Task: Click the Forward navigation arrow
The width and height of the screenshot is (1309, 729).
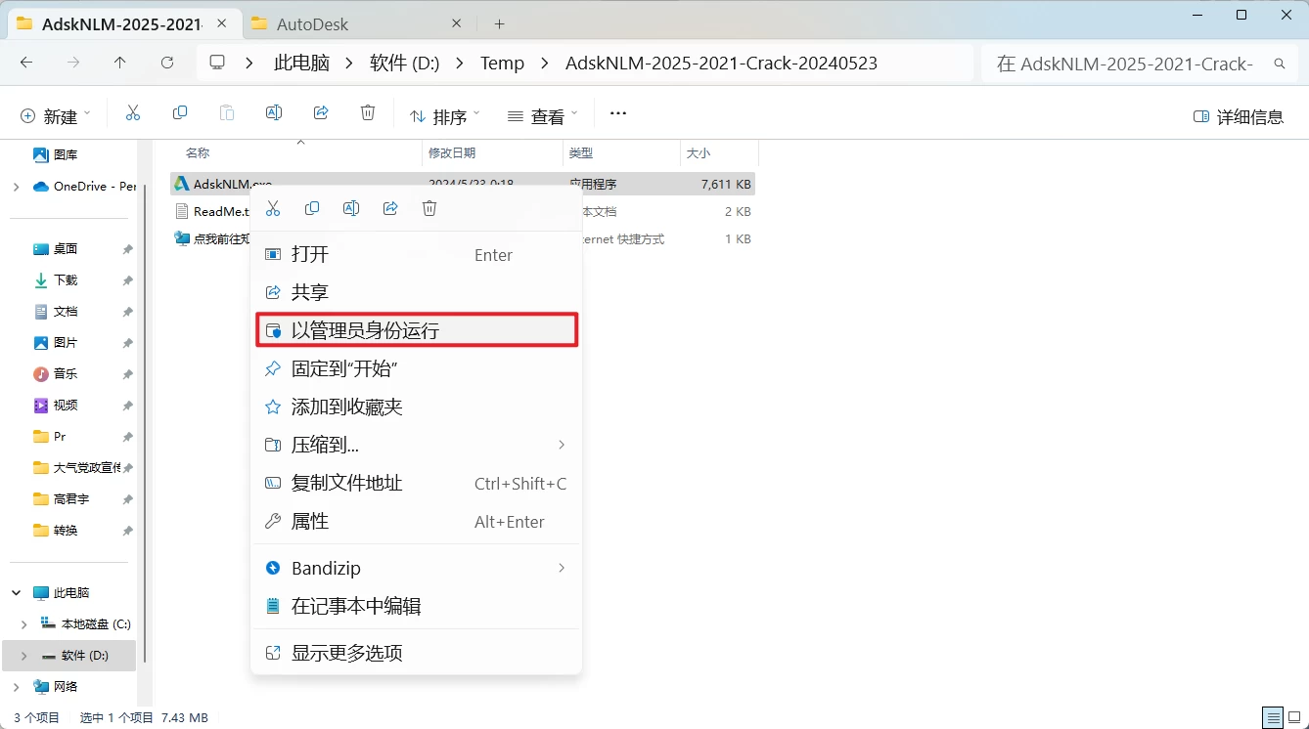Action: tap(73, 63)
